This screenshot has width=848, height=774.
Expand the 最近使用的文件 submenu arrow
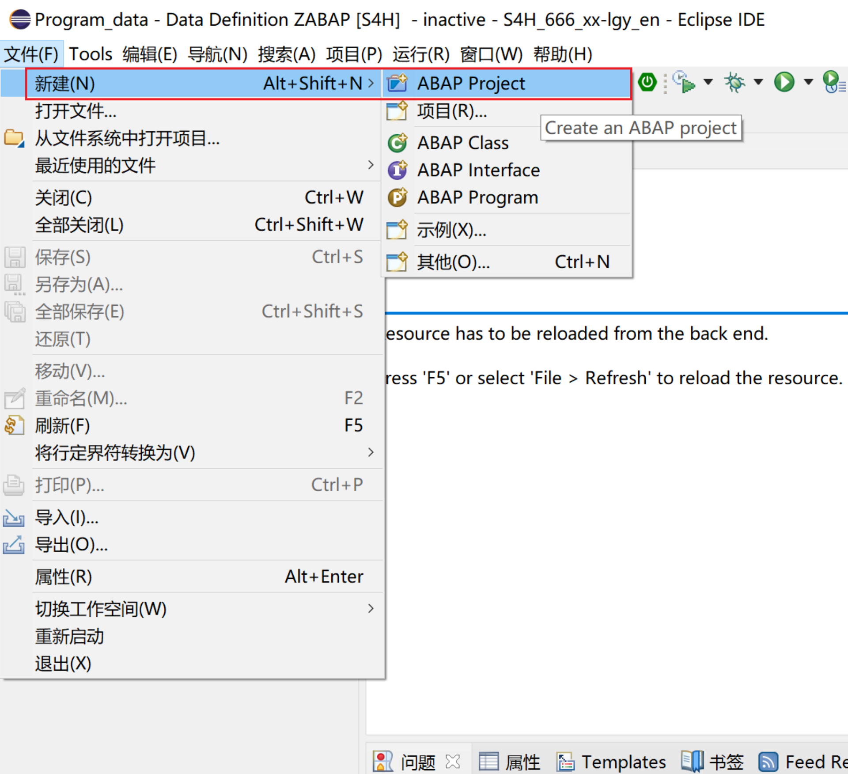(x=371, y=165)
